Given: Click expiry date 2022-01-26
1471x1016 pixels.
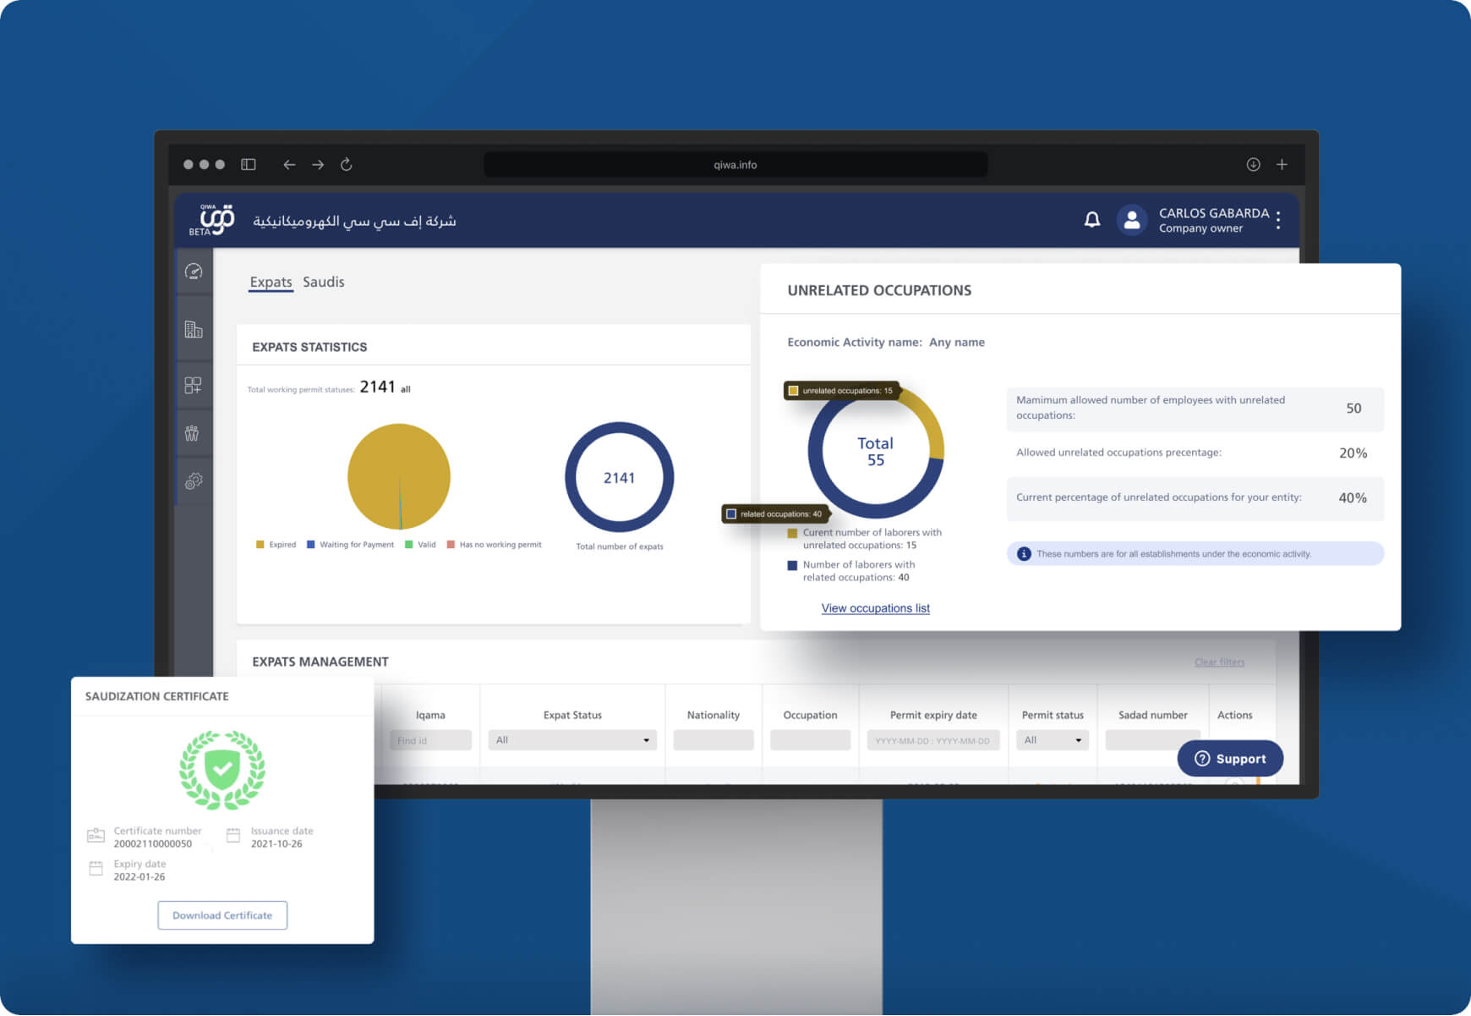Looking at the screenshot, I should [x=139, y=877].
